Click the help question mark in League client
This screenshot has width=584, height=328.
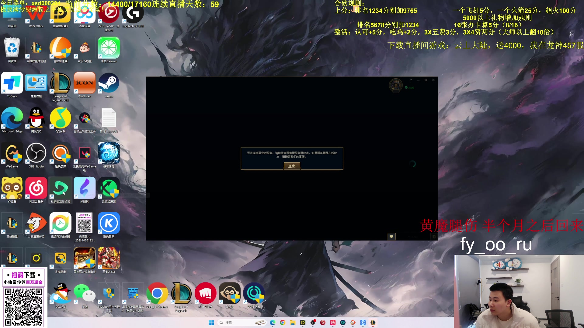(411, 80)
